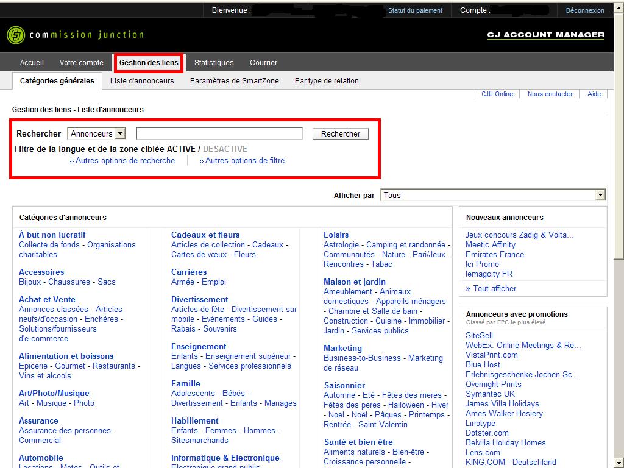Image resolution: width=624 pixels, height=468 pixels.
Task: Open the Famille category
Action: point(186,384)
